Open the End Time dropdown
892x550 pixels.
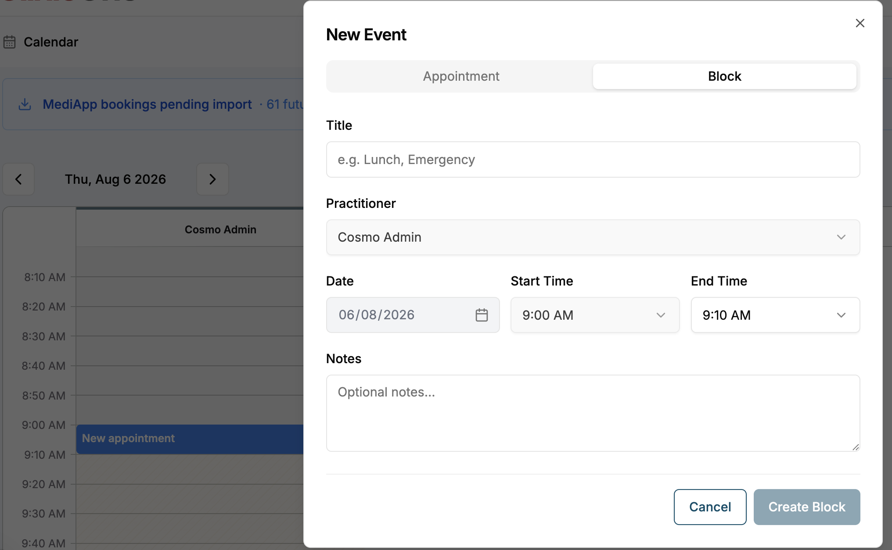[x=775, y=315]
